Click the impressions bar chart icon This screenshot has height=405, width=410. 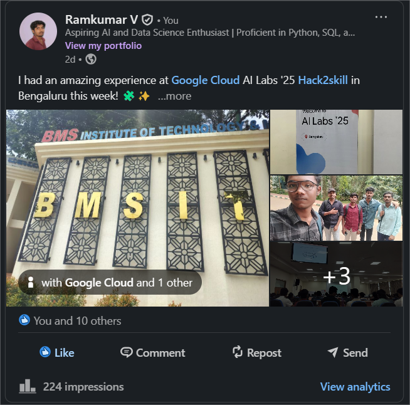[27, 386]
